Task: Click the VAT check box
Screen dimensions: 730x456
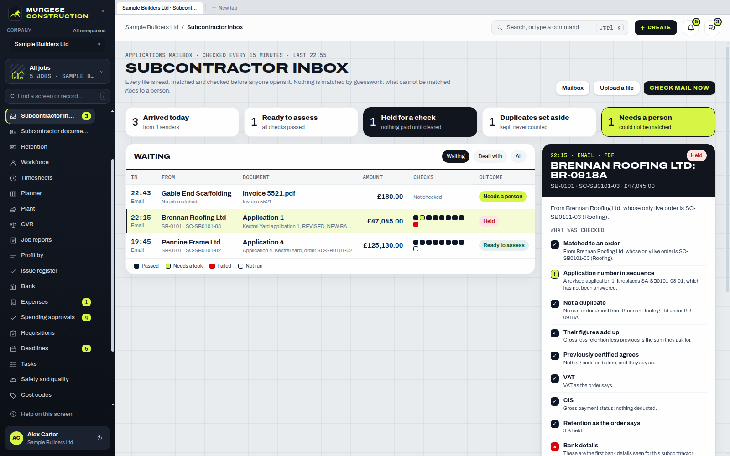Action: (555, 378)
